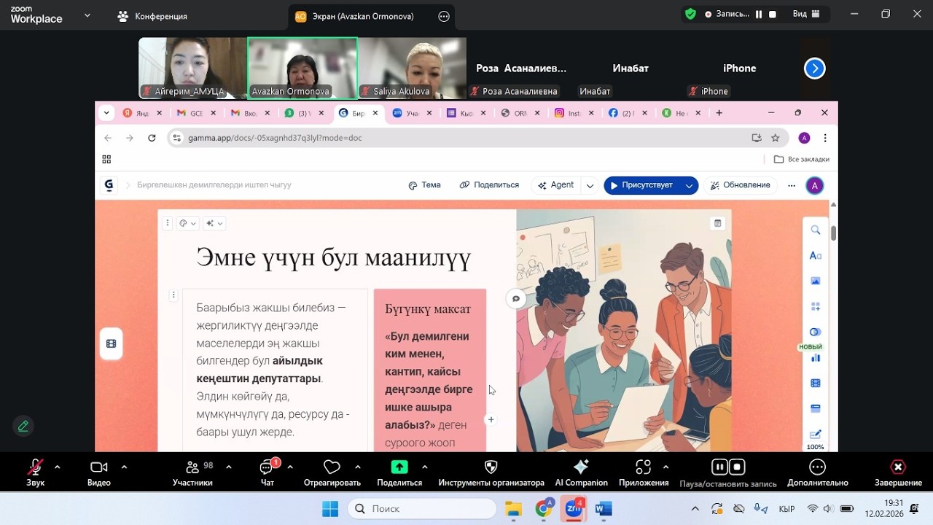The image size is (933, 525).
Task: Open the Chrome apps grid icon
Action: coord(106,159)
